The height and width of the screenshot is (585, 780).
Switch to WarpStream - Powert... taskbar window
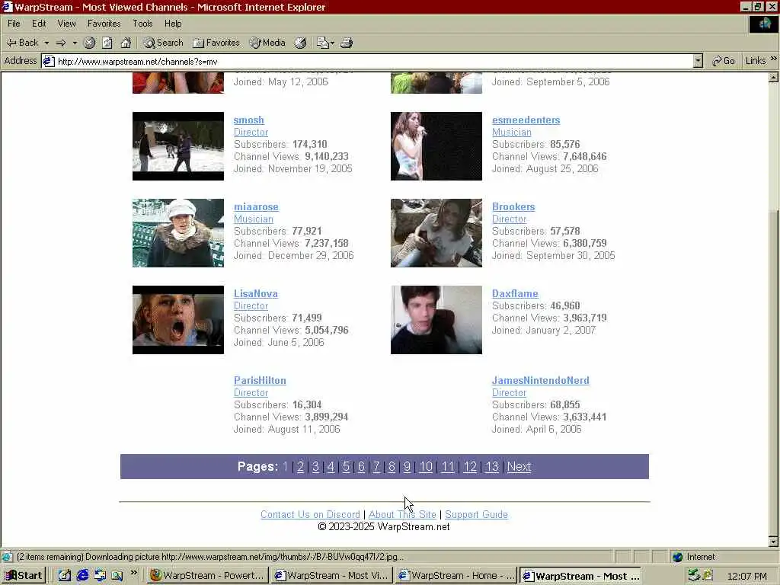pyautogui.click(x=207, y=576)
